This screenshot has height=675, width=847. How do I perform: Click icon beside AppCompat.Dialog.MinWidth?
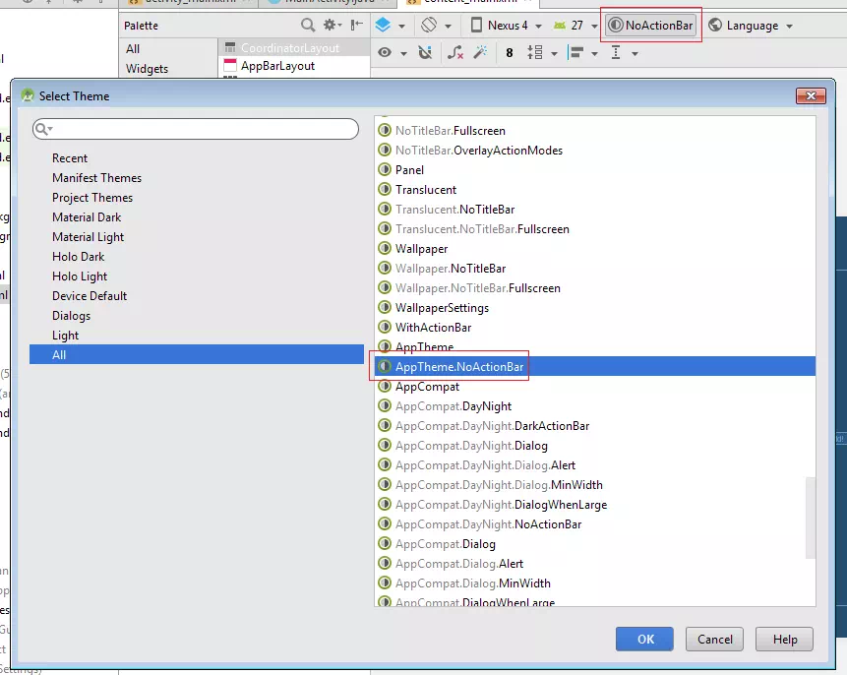point(385,583)
